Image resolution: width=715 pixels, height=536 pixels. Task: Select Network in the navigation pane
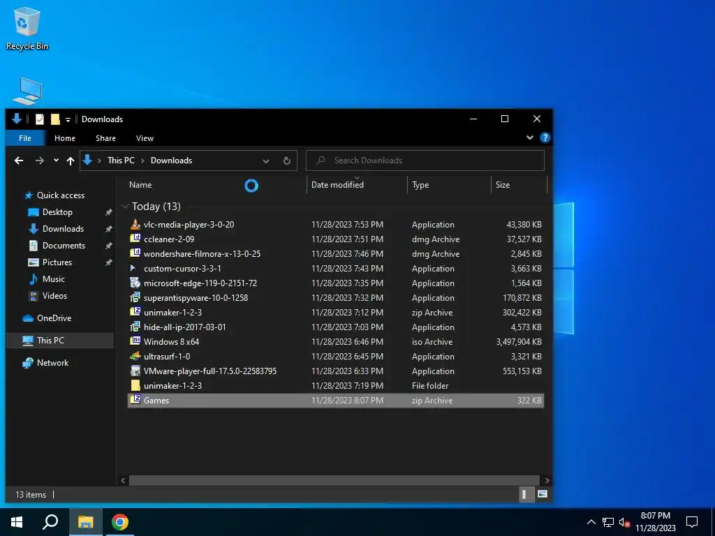point(52,363)
